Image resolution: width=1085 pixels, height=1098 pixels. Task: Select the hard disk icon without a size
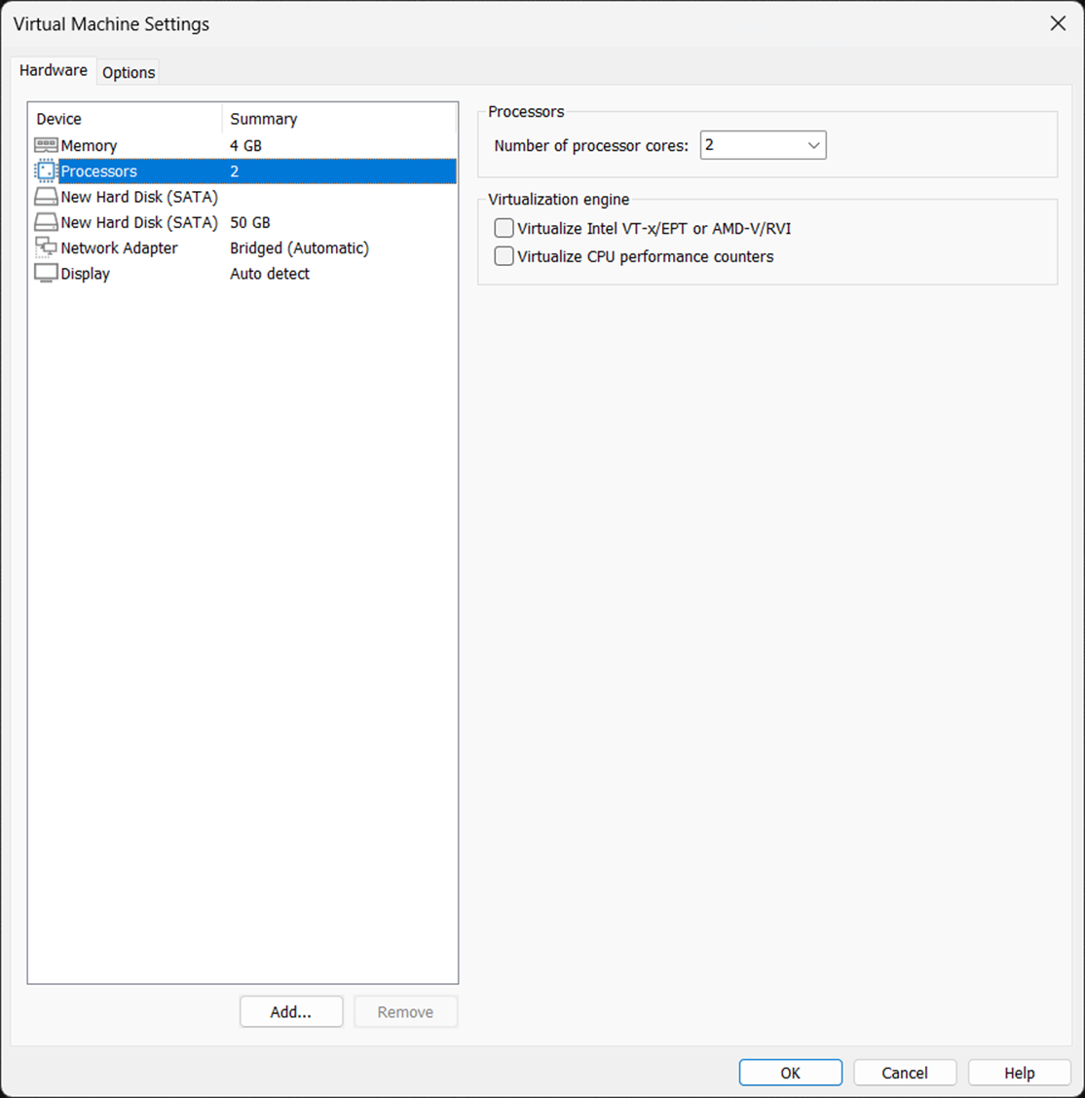(x=46, y=197)
